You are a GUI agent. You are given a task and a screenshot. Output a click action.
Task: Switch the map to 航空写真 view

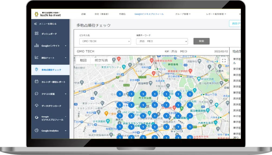pyautogui.click(x=101, y=60)
